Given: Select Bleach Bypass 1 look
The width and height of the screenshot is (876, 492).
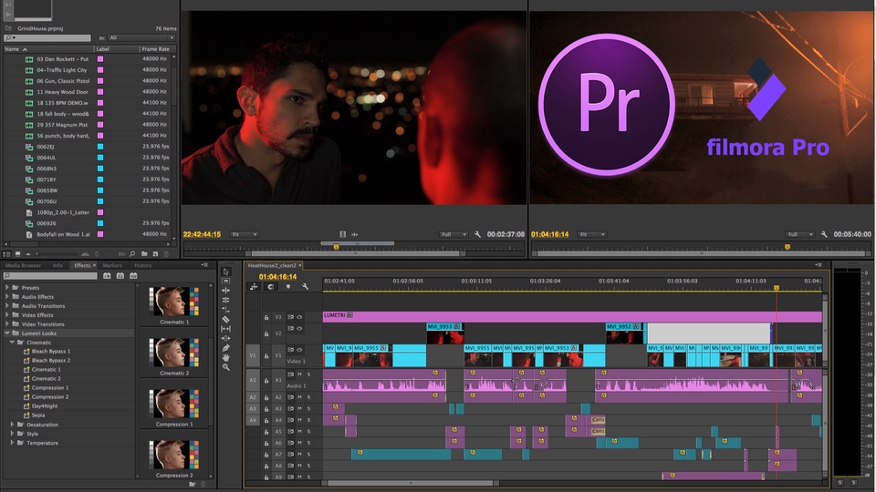Looking at the screenshot, I should (x=51, y=352).
